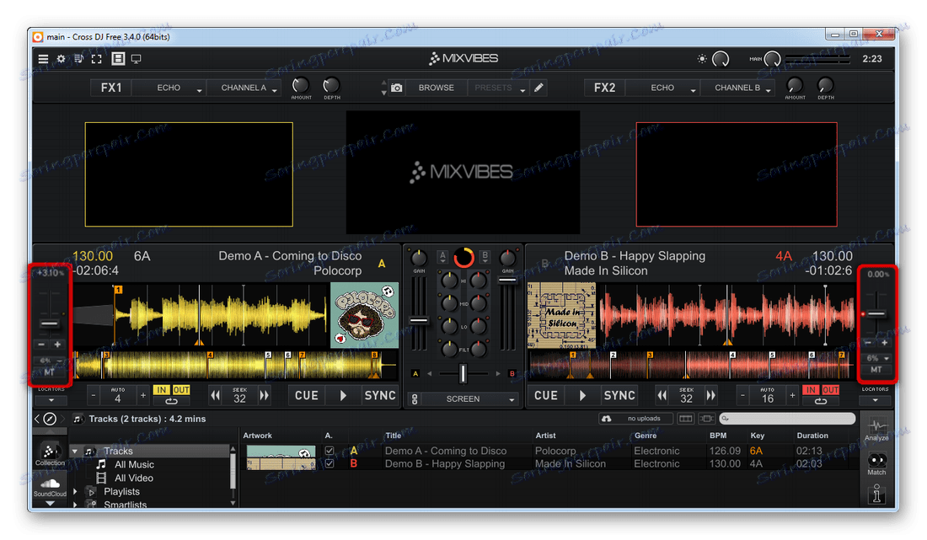
Task: Uncheck the checkbox for Demo A track
Action: (x=330, y=452)
